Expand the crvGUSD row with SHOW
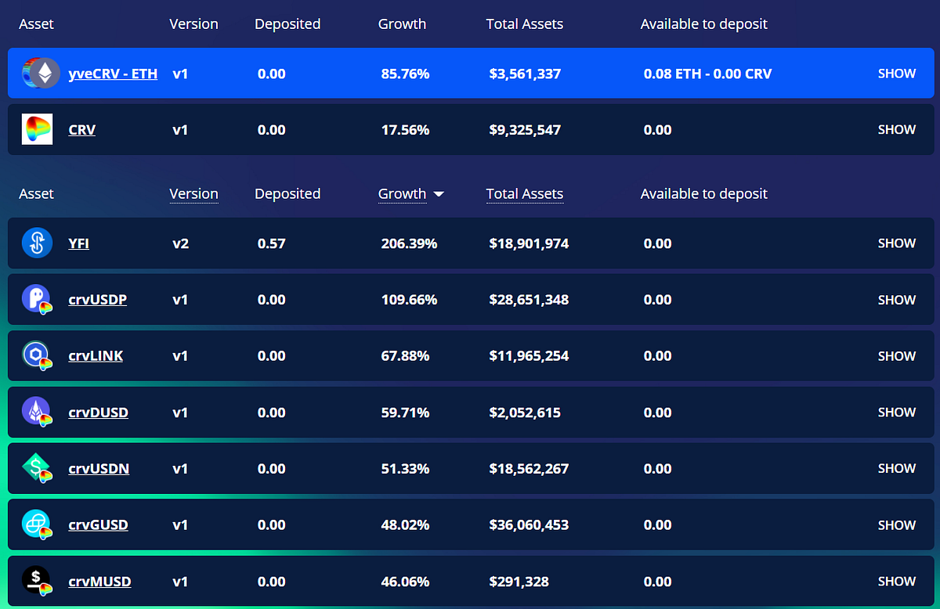940x609 pixels. (x=897, y=525)
